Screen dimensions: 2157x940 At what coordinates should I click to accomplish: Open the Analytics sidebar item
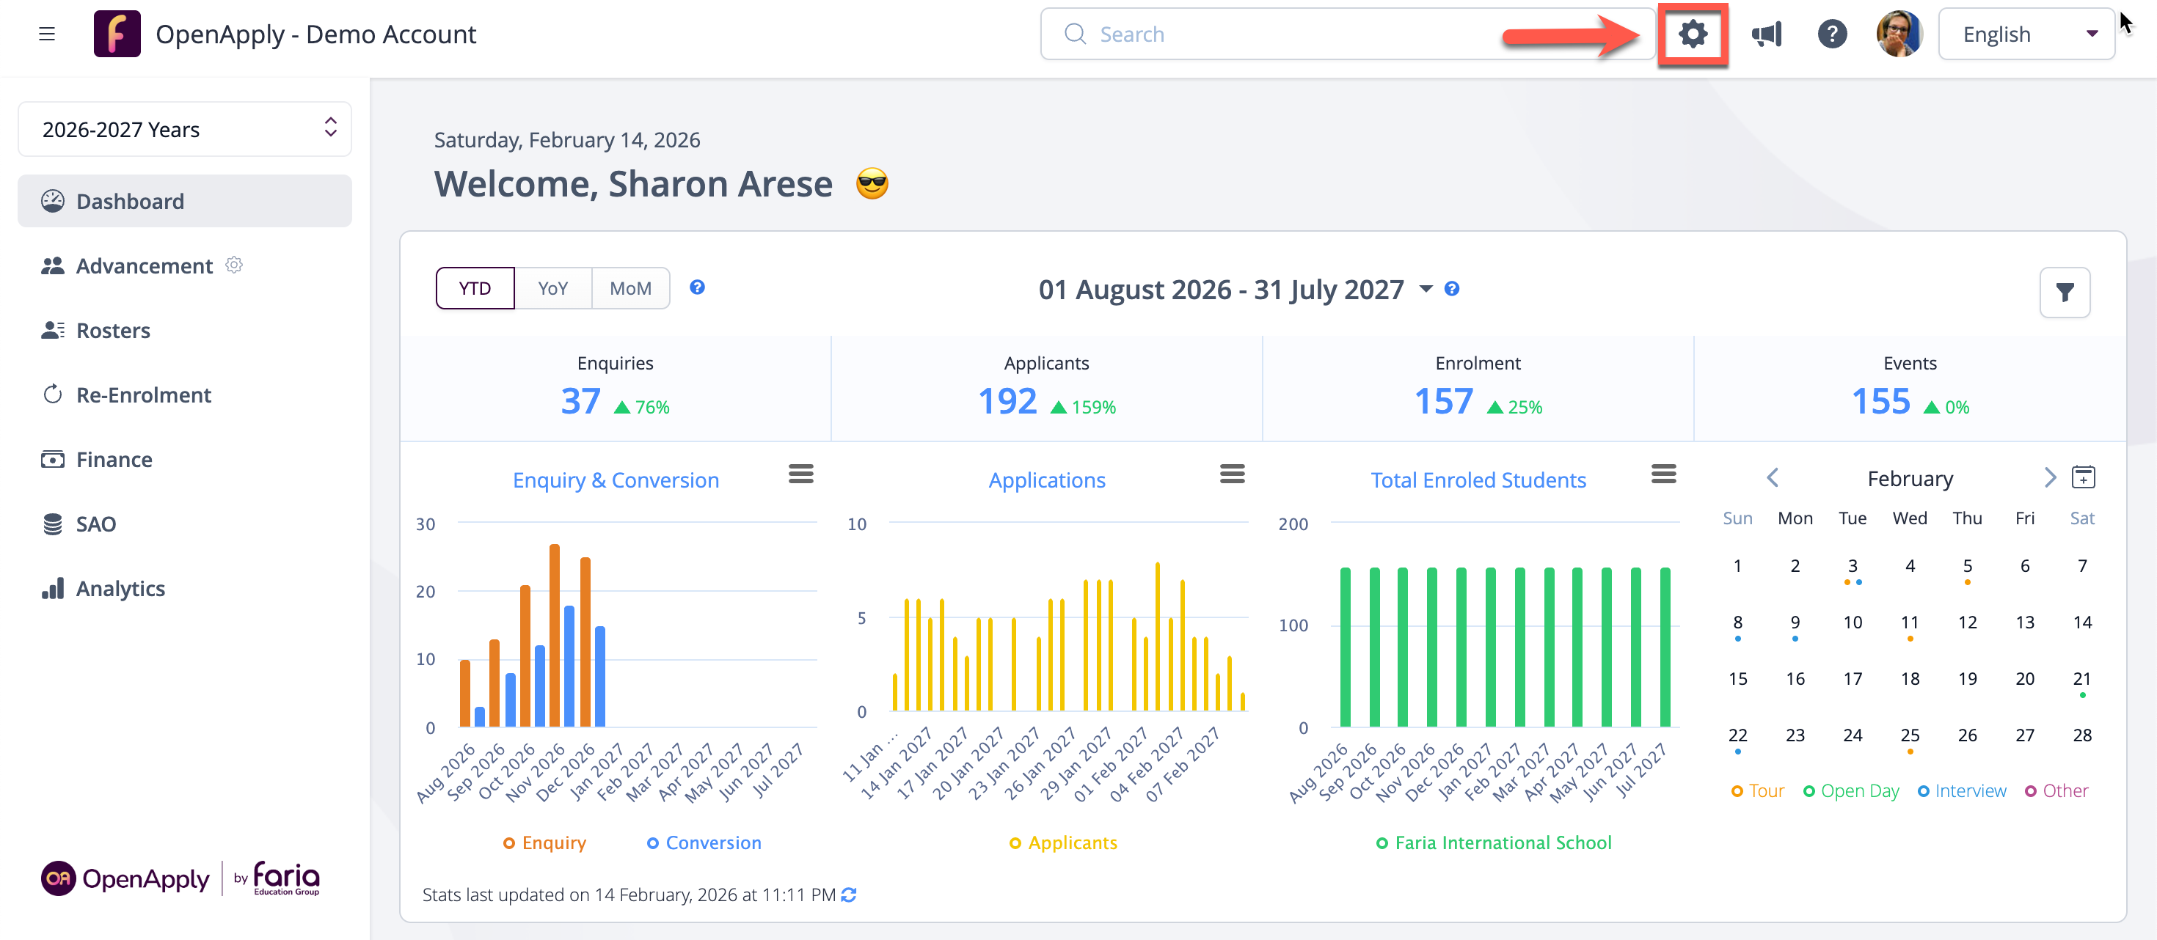click(120, 589)
